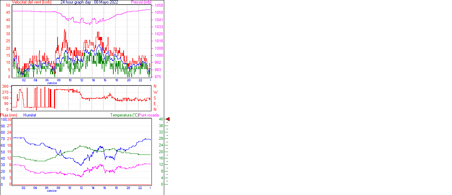452x195 pixels.
Task: Click 'sunrise' marker under the bottom graph
Action: pyautogui.click(x=52, y=190)
